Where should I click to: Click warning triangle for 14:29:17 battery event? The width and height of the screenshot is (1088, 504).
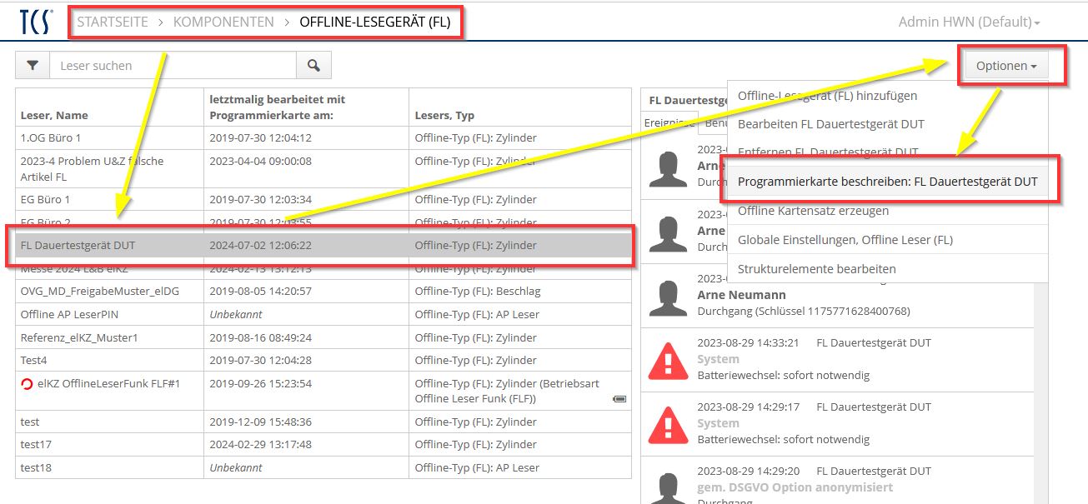point(668,423)
